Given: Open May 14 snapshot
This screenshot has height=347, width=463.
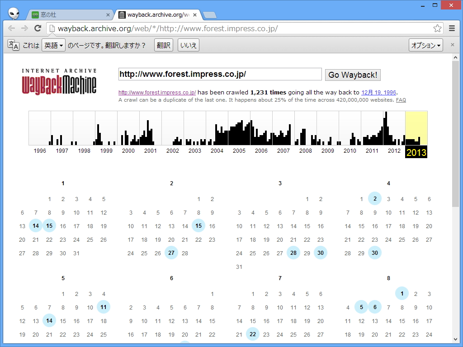Looking at the screenshot, I should coord(49,321).
